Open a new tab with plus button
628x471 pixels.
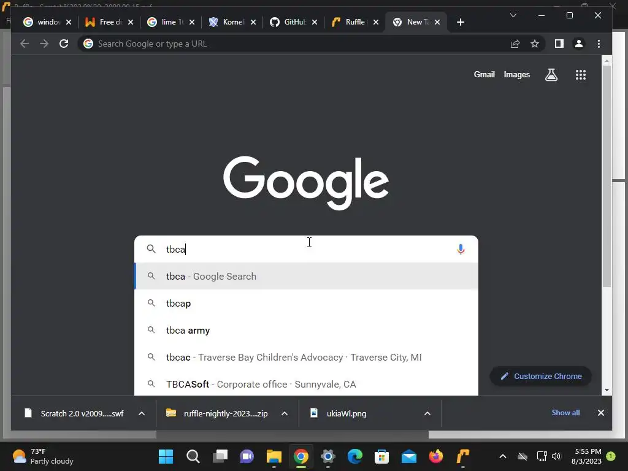tap(461, 22)
